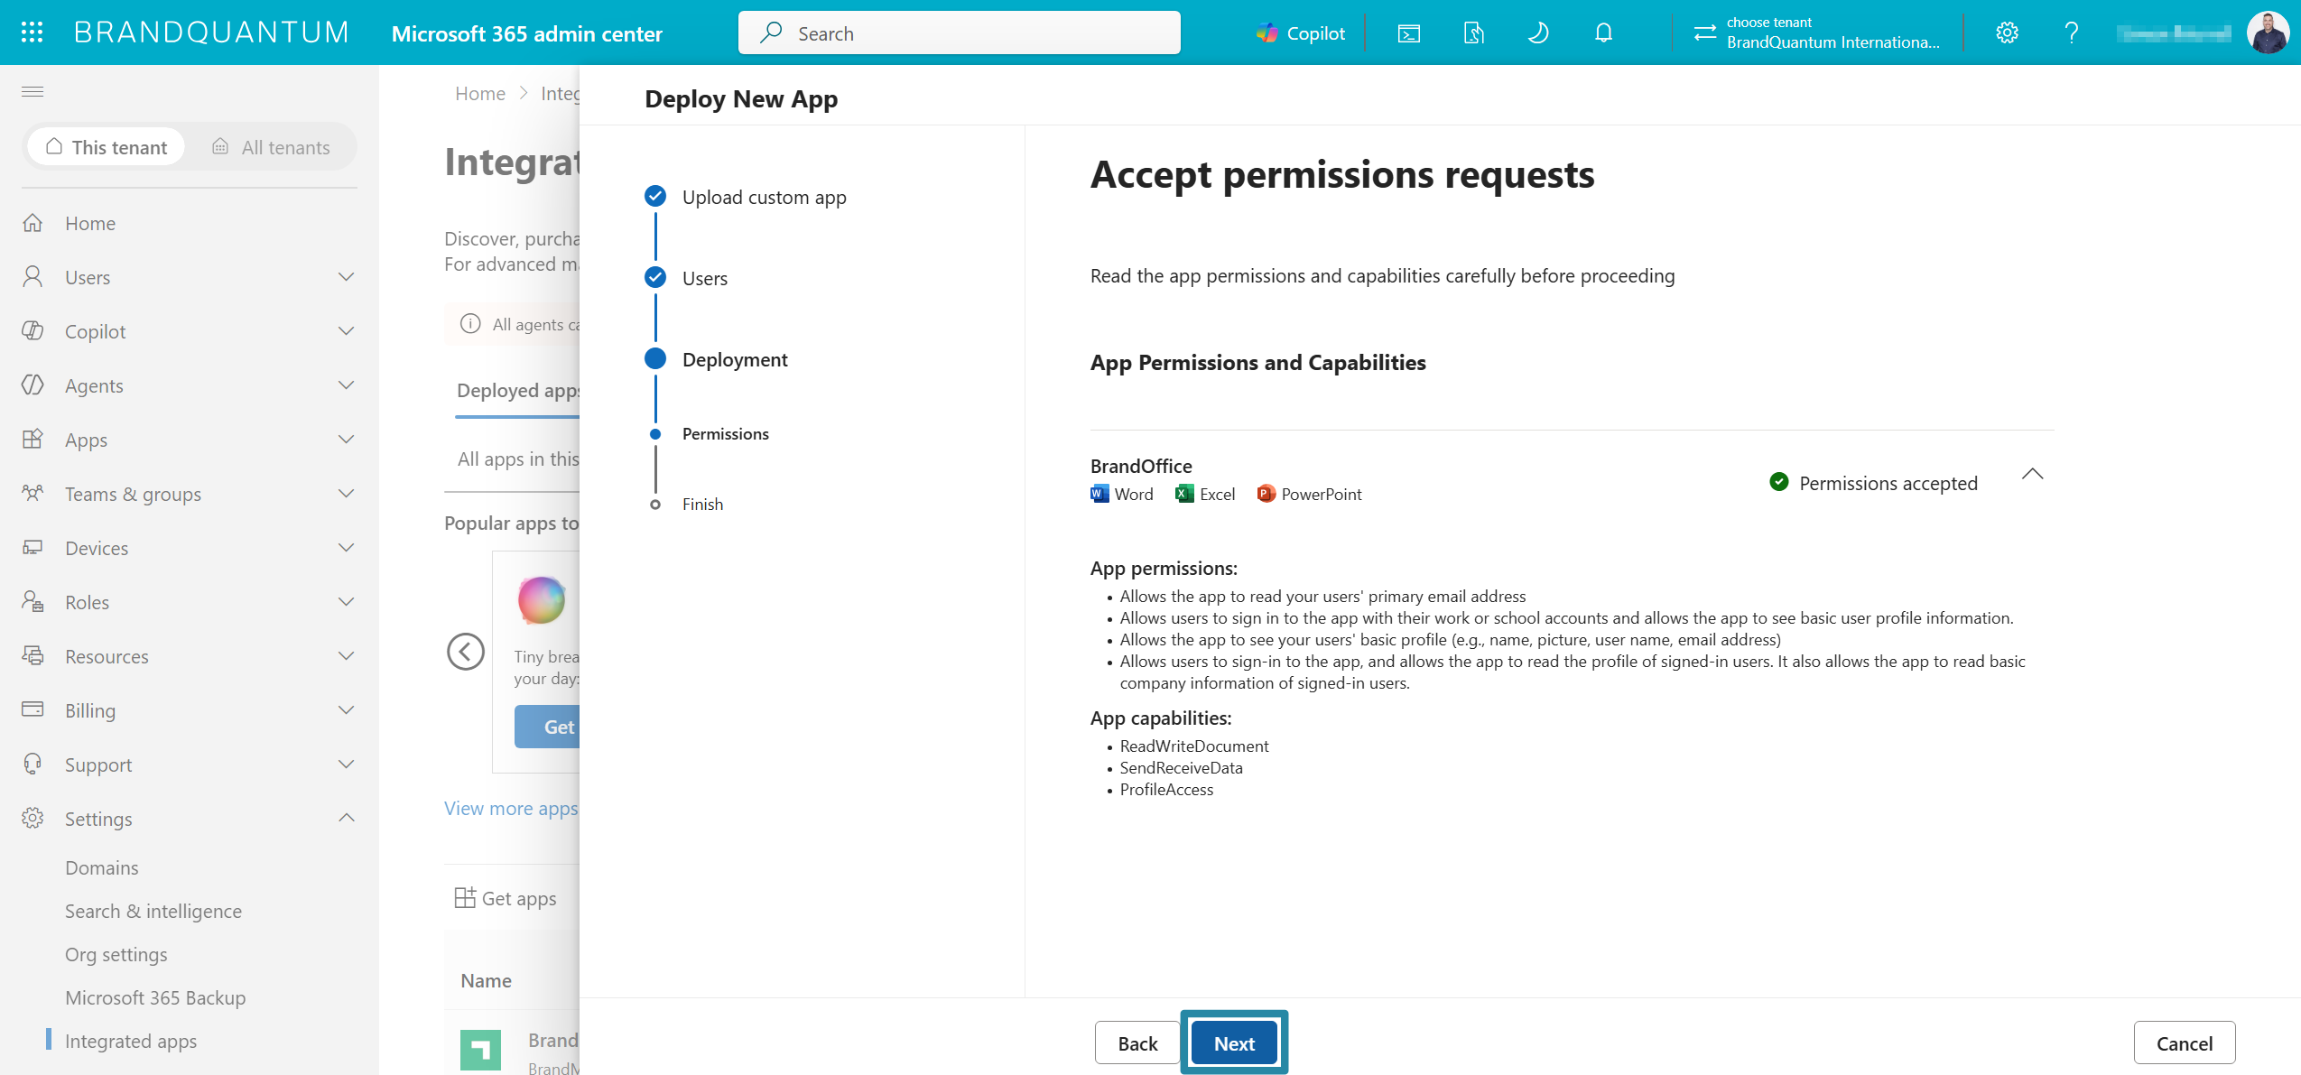Toggle dark mode moon icon
The image size is (2301, 1075).
pyautogui.click(x=1538, y=33)
